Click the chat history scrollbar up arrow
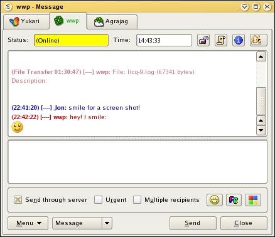Image resolution: width=275 pixels, height=237 pixels. click(261, 56)
